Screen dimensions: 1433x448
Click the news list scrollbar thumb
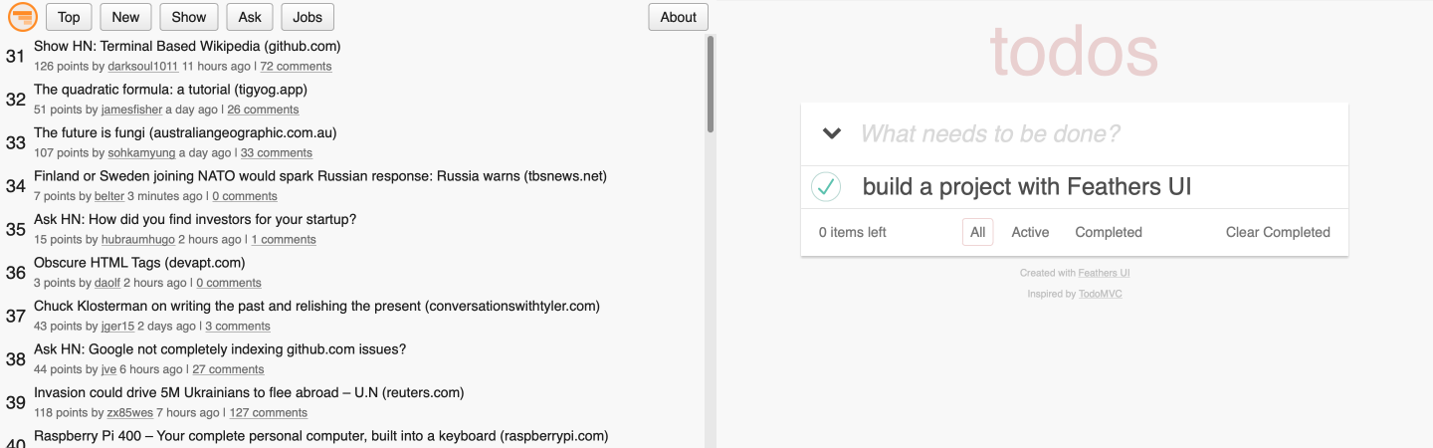tap(710, 85)
